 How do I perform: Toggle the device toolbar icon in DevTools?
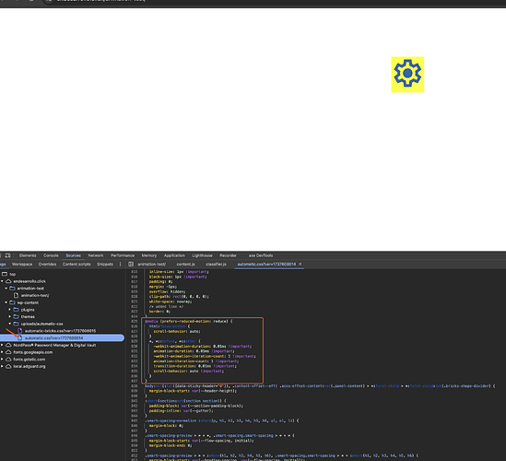coord(7,255)
